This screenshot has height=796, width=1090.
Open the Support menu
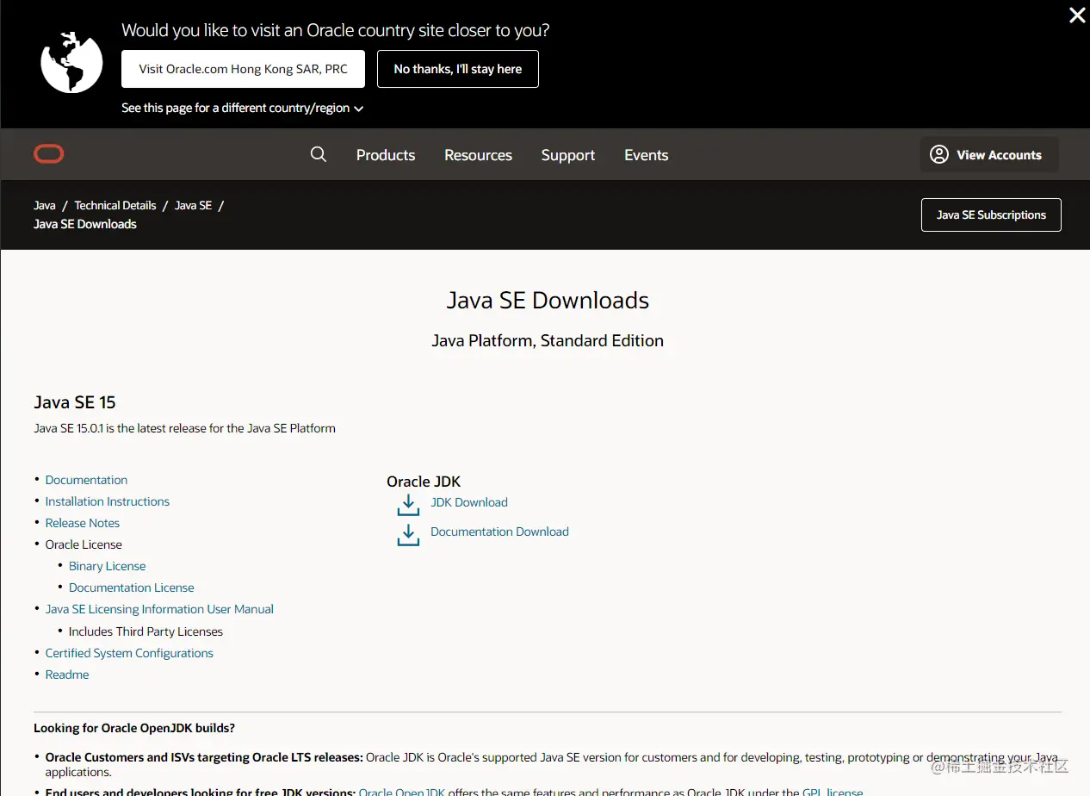pyautogui.click(x=568, y=155)
